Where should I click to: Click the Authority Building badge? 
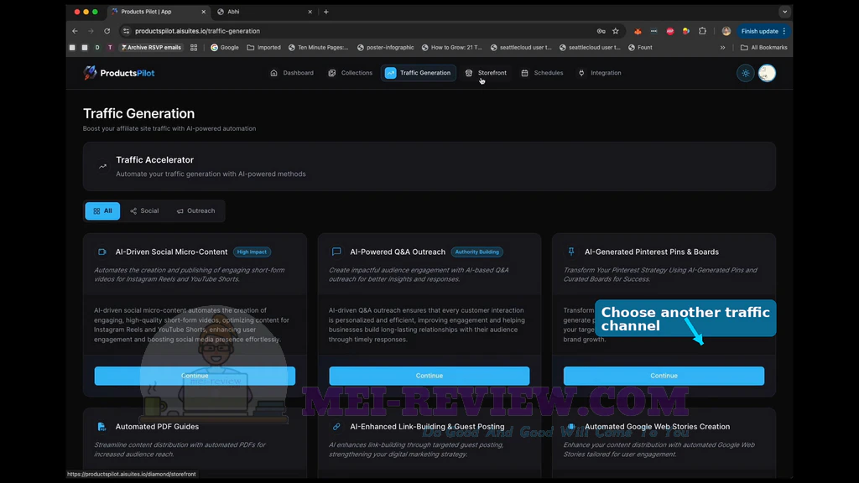pyautogui.click(x=477, y=252)
